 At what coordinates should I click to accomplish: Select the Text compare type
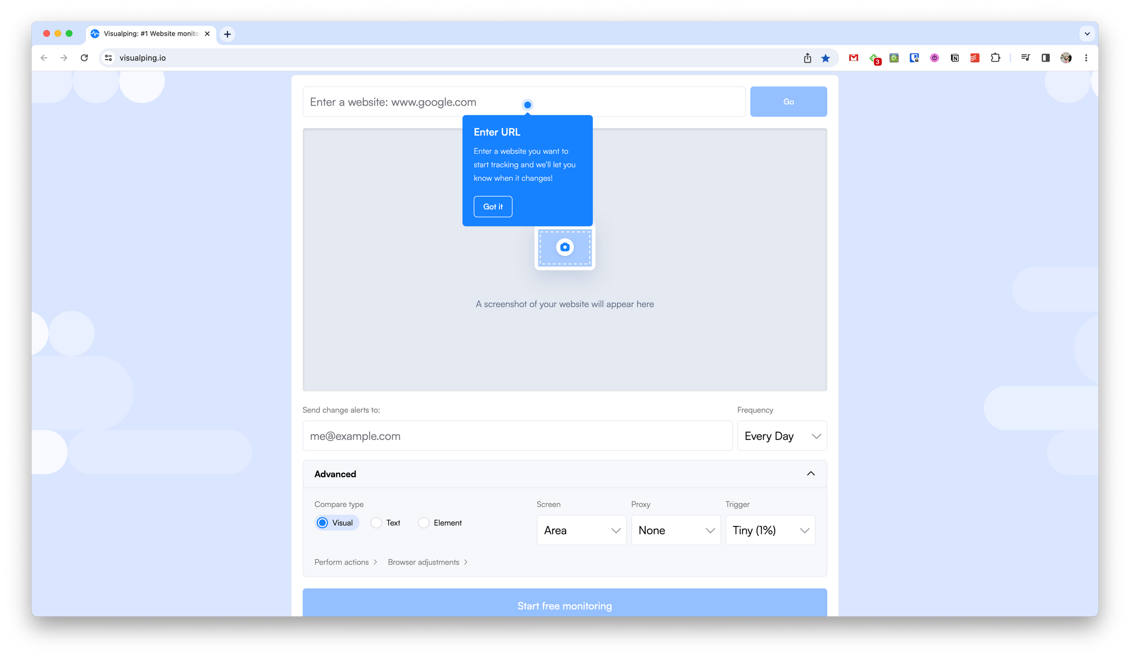pyautogui.click(x=376, y=523)
